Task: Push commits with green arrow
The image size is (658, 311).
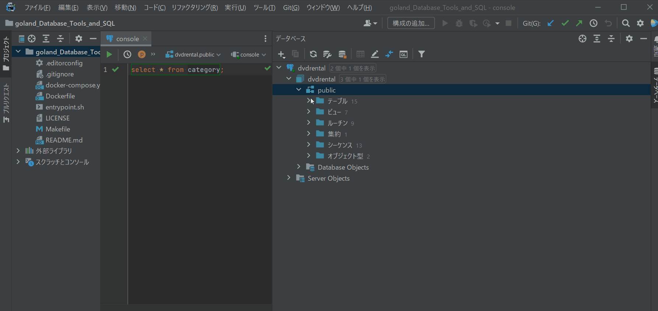Action: (x=579, y=23)
